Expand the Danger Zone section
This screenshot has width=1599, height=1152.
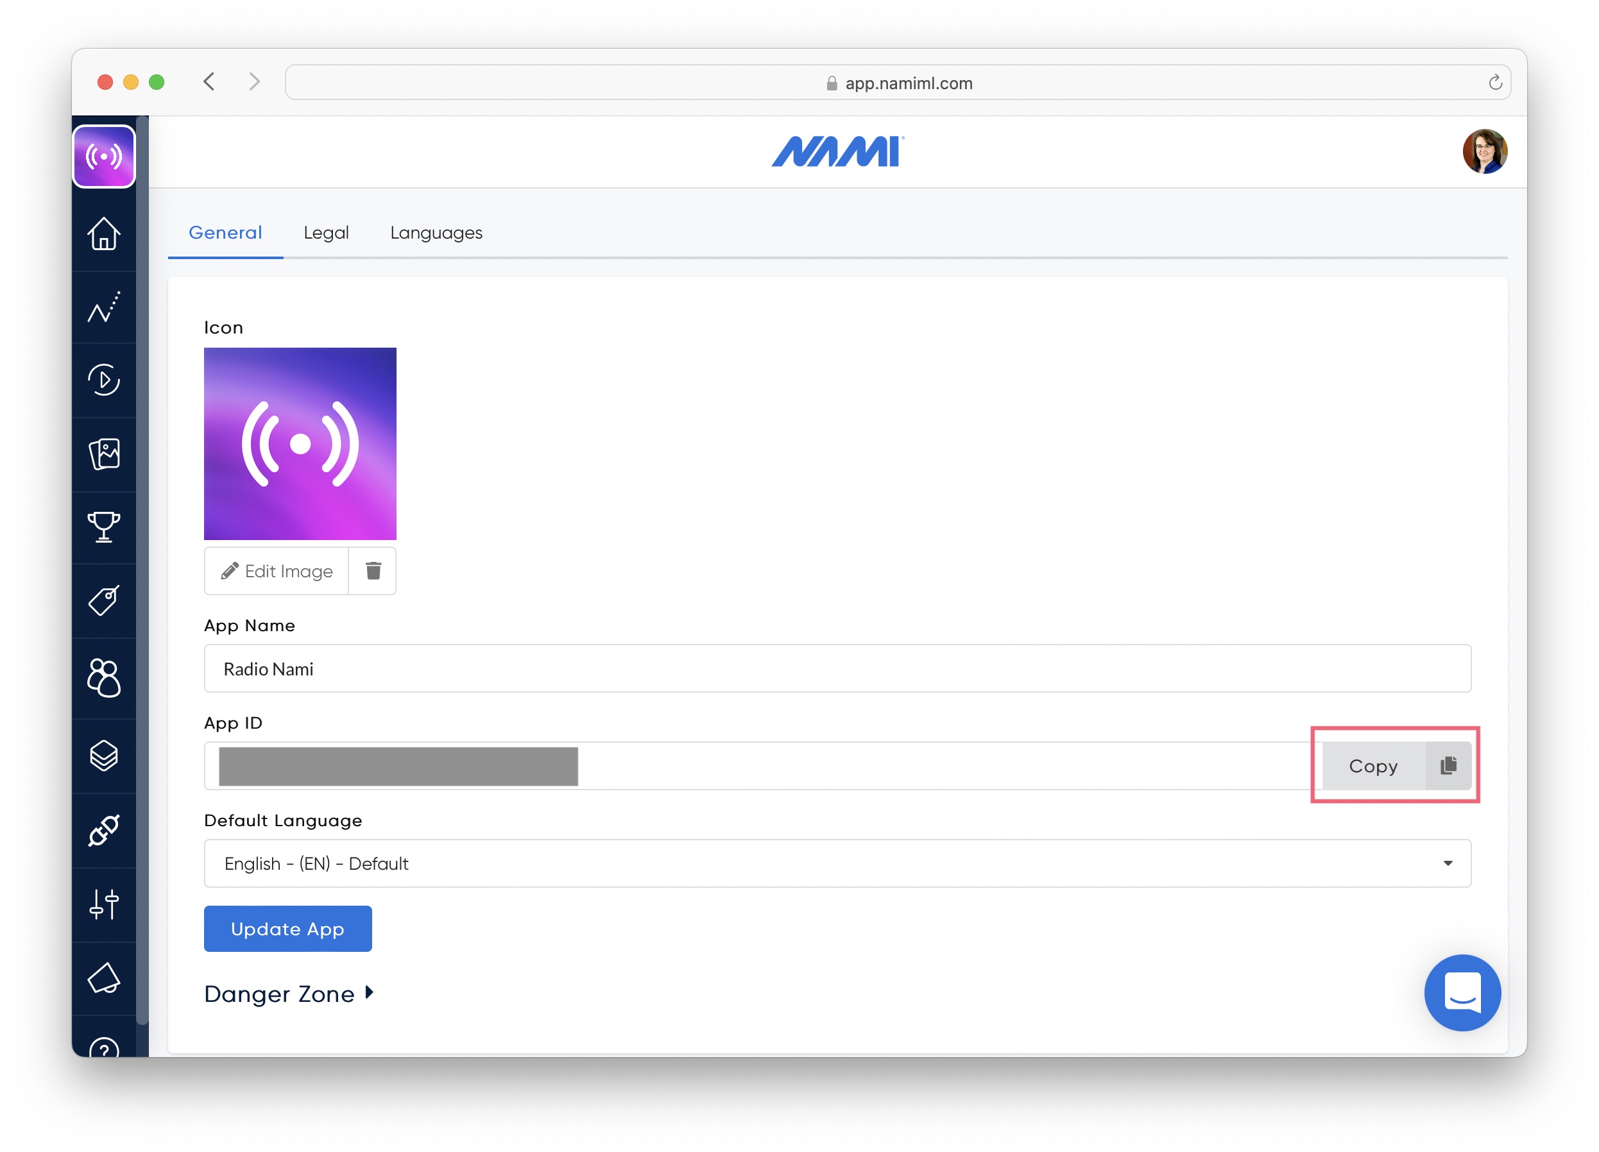288,994
